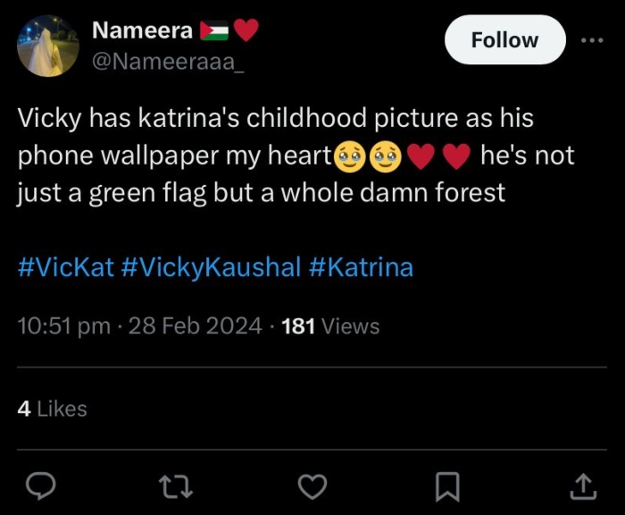The height and width of the screenshot is (515, 625).
Task: Click the first teary-eyed emoji in the tweet
Action: coord(349,157)
